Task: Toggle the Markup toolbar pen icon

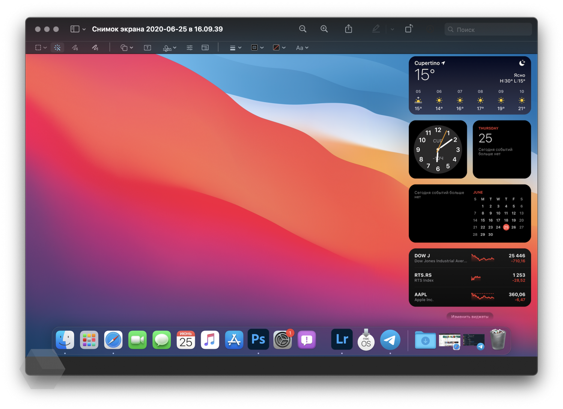Action: 376,29
